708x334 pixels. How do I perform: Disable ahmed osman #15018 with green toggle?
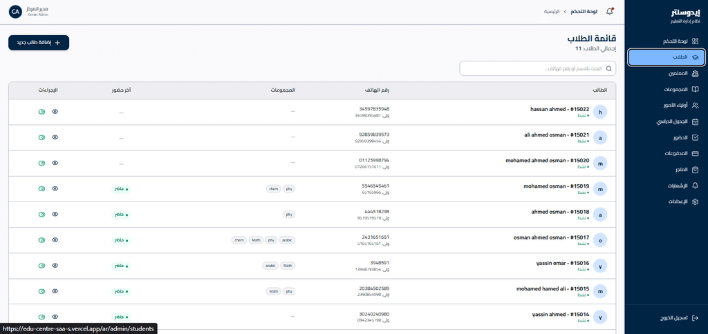click(42, 215)
